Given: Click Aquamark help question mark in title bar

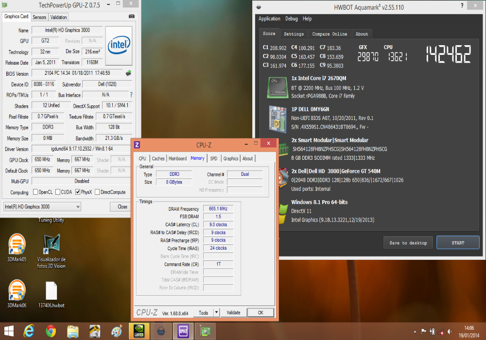Looking at the screenshot, I should coord(462,5).
